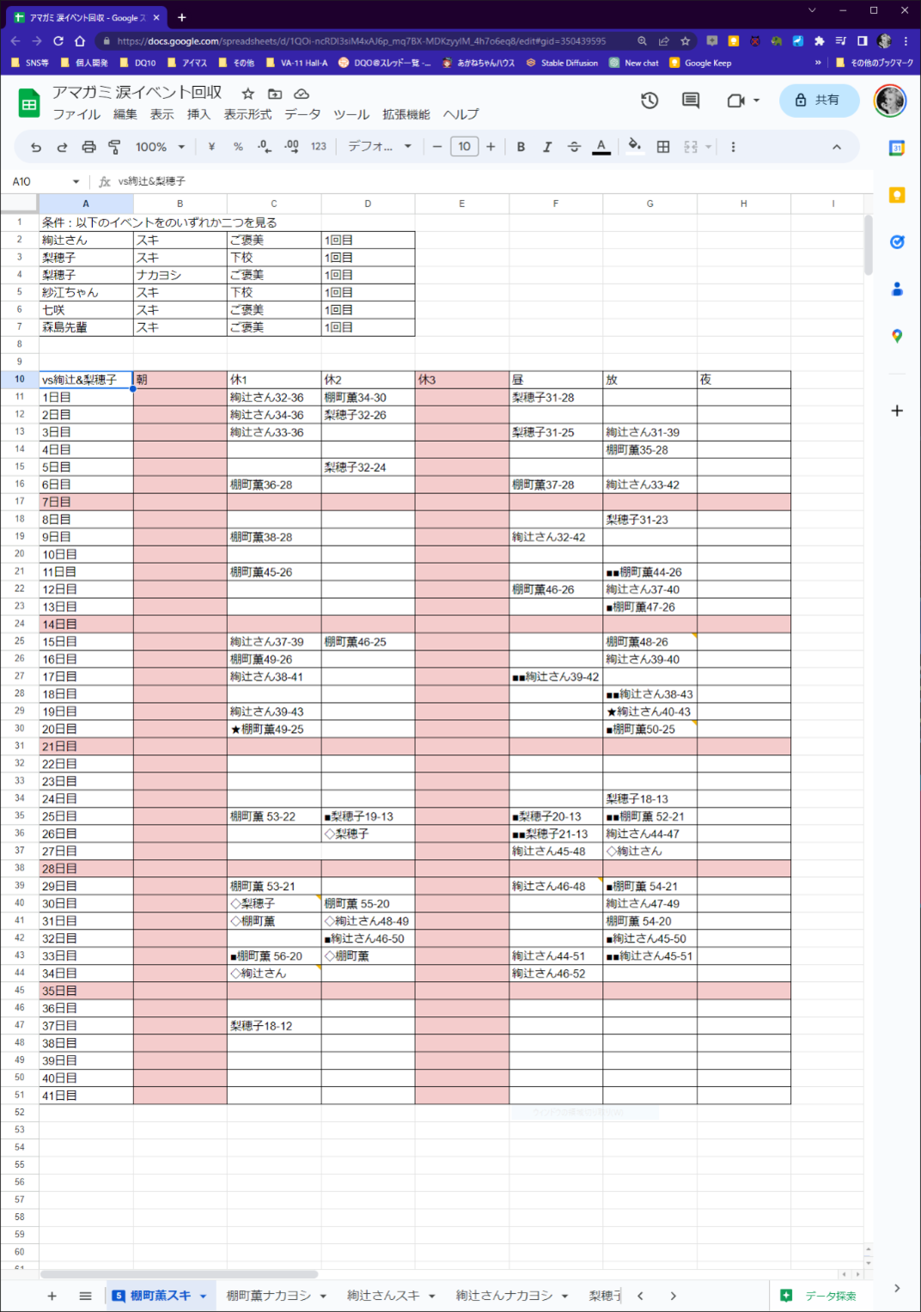The image size is (921, 1312).
Task: Click the Print icon
Action: click(88, 147)
